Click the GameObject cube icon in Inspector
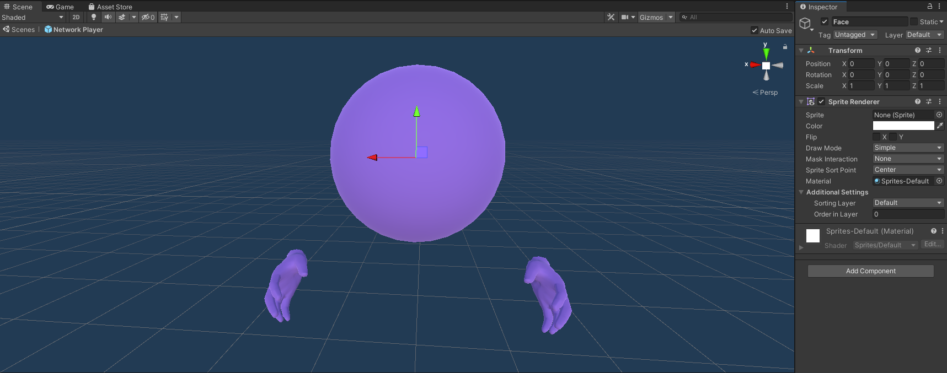Viewport: 947px width, 373px height. tap(805, 23)
